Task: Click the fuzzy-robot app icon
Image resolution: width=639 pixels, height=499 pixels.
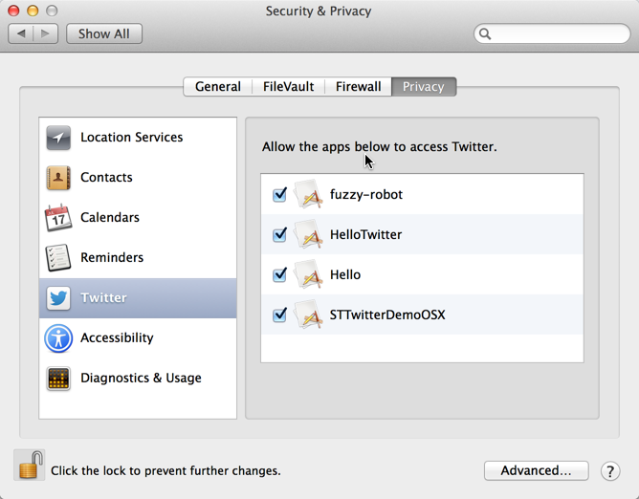Action: 308,194
